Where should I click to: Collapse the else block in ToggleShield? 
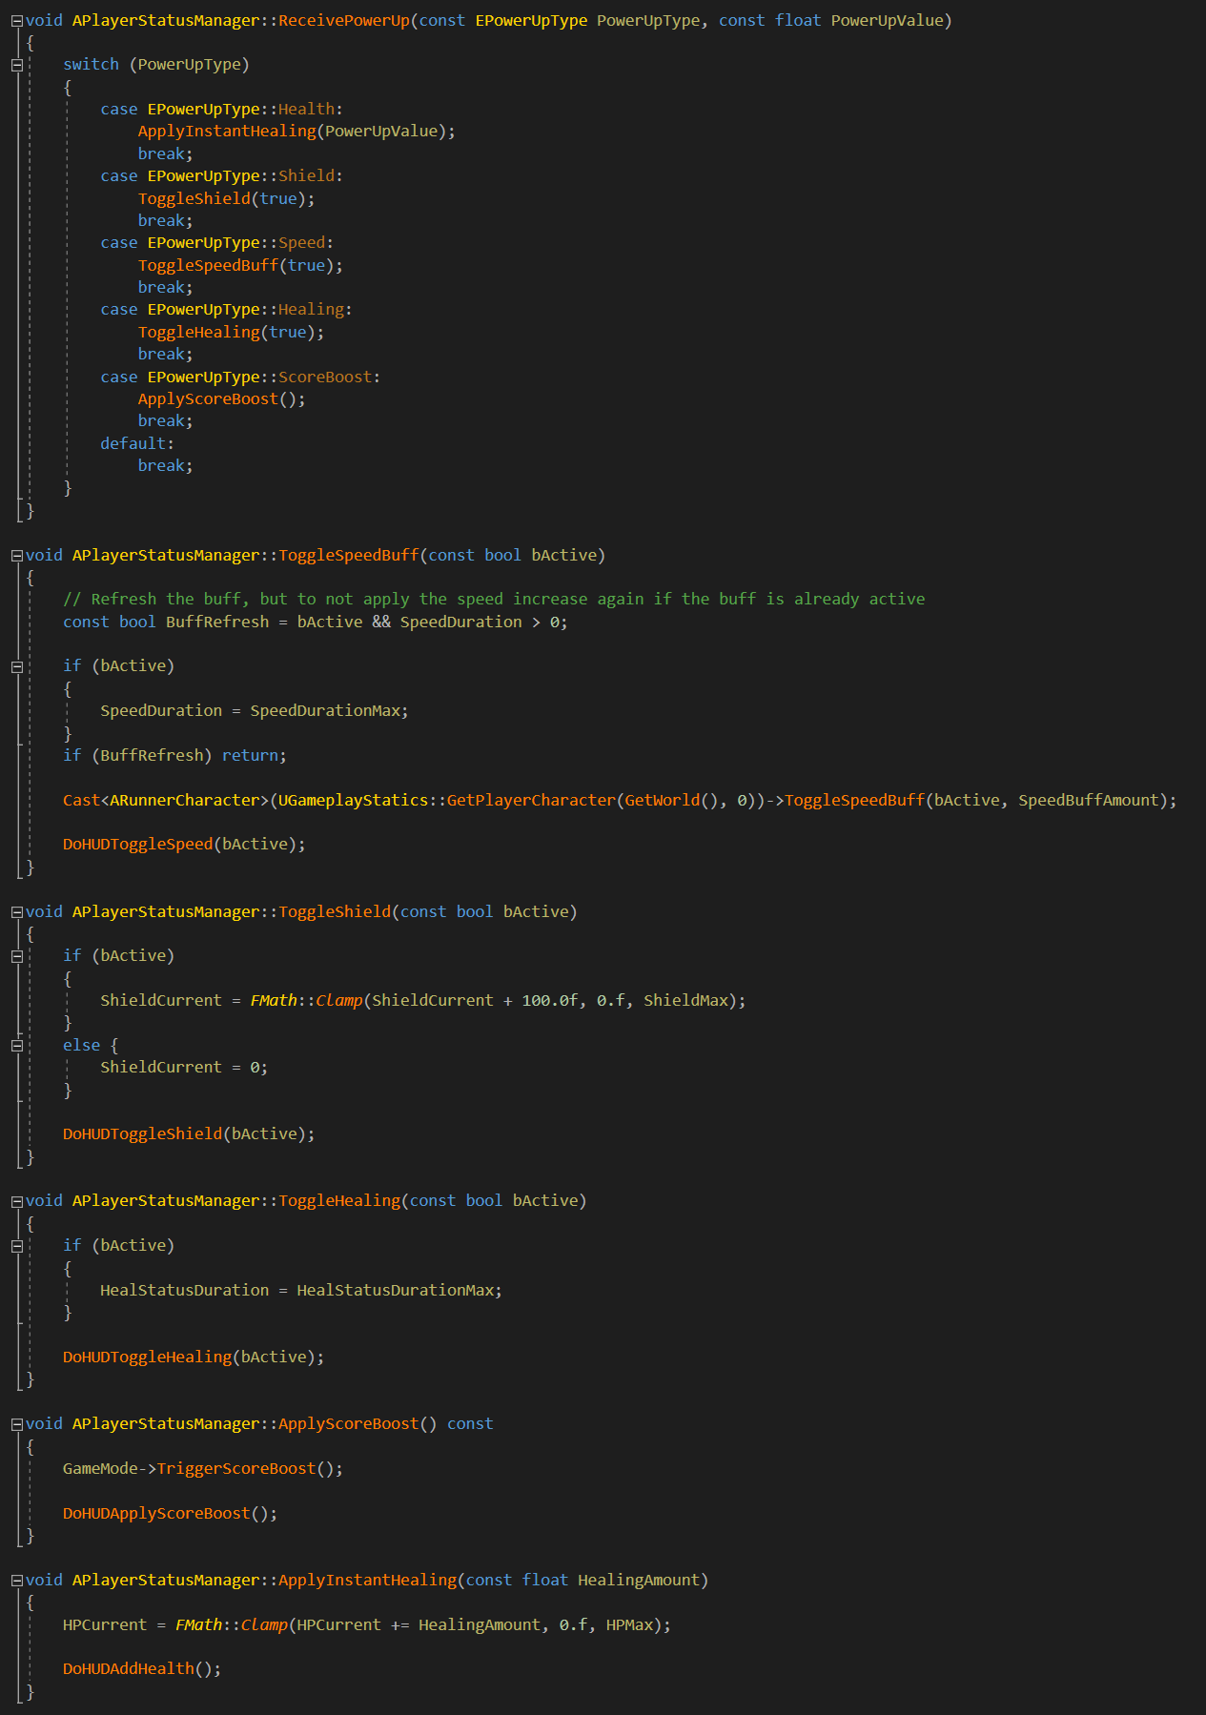17,1046
